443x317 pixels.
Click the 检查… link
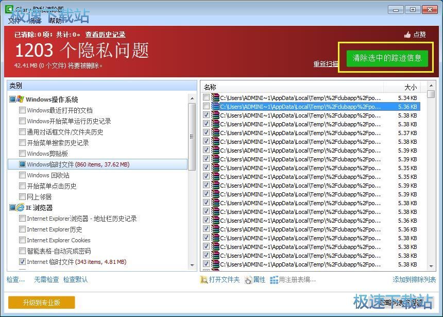click(x=16, y=280)
